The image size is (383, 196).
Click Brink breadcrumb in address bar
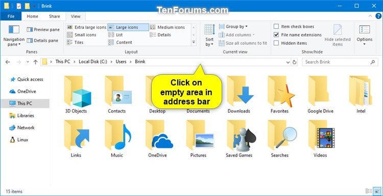(x=140, y=61)
